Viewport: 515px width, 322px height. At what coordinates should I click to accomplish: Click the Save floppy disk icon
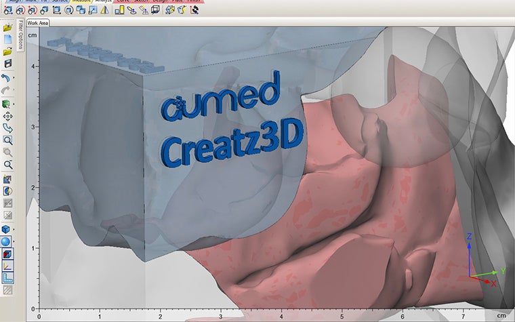(x=7, y=63)
